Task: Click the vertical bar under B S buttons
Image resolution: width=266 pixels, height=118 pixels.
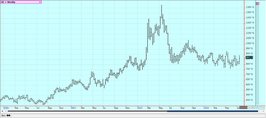Action: pyautogui.click(x=257, y=55)
